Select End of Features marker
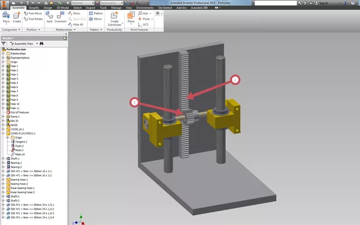The width and height of the screenshot is (360, 225). tap(17, 113)
